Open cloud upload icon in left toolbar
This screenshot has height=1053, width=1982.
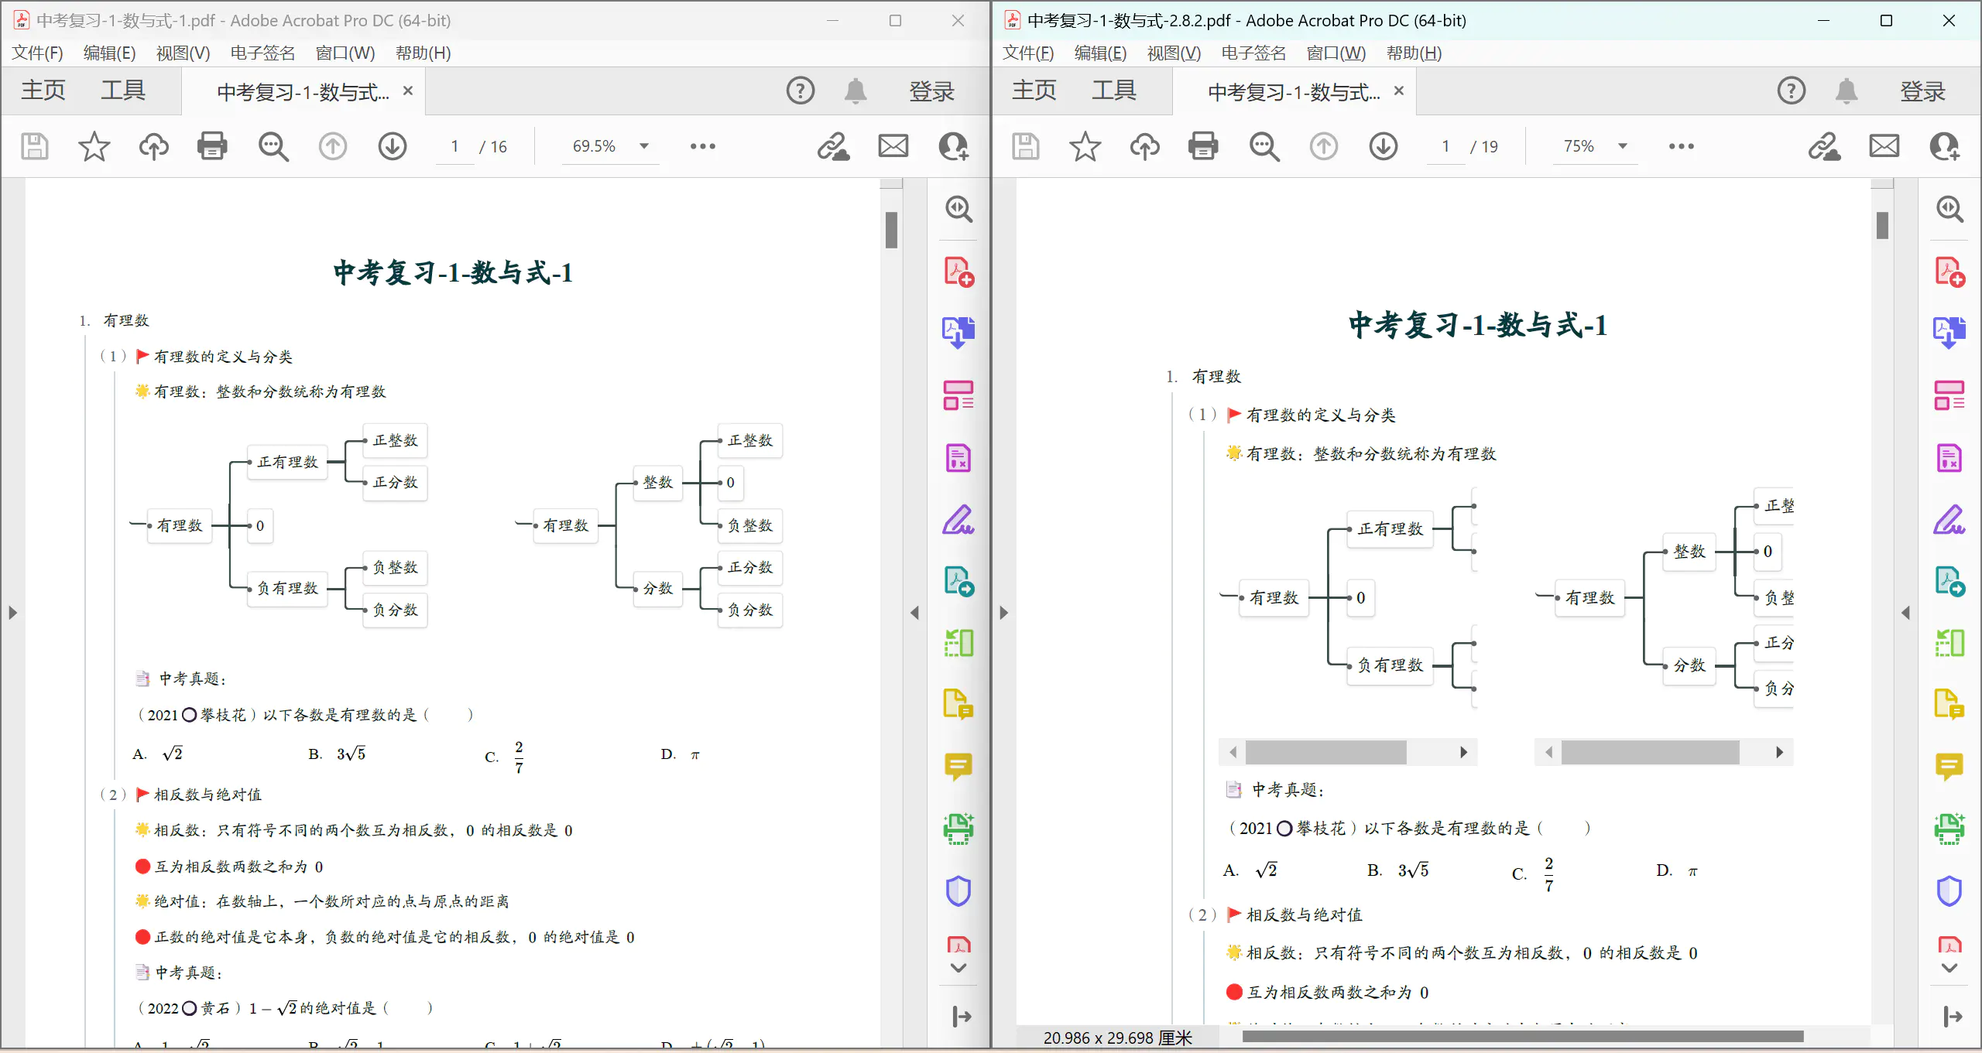click(153, 146)
